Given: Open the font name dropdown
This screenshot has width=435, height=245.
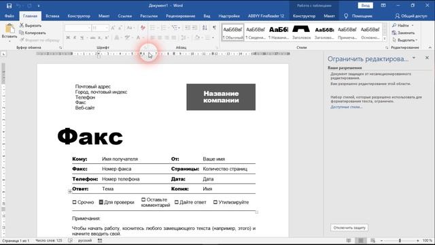Looking at the screenshot, I should pyautogui.click(x=89, y=28).
